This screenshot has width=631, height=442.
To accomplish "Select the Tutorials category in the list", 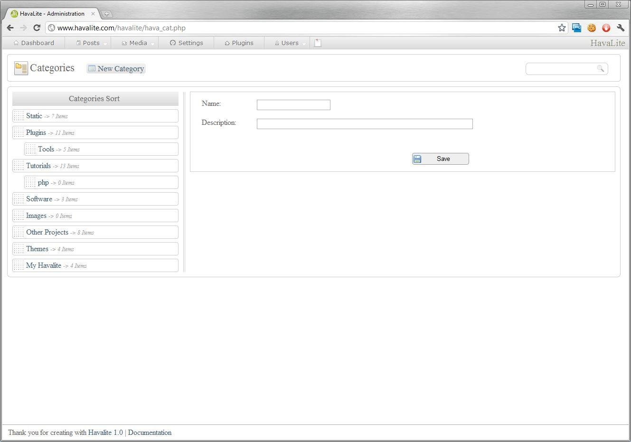I will point(38,166).
